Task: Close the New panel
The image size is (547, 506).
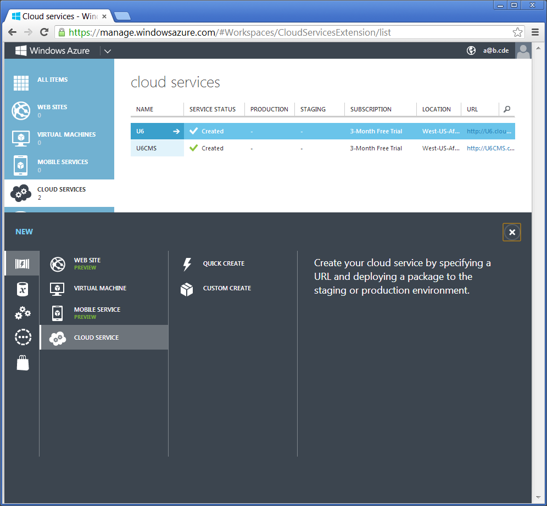Action: 512,232
